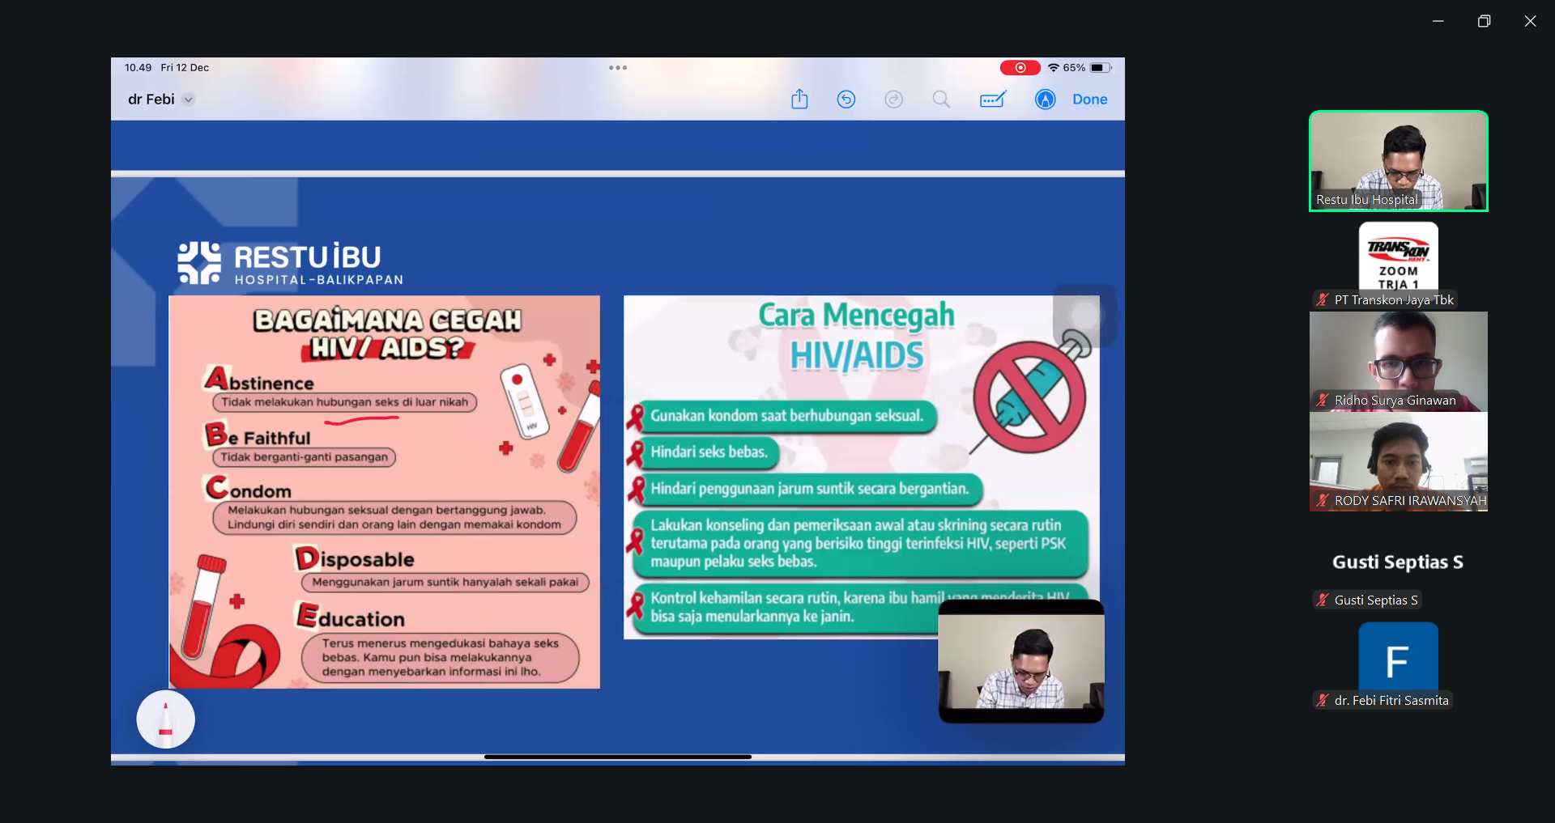Click the PT Transkon Jaya Tbk logo tile

click(1398, 257)
